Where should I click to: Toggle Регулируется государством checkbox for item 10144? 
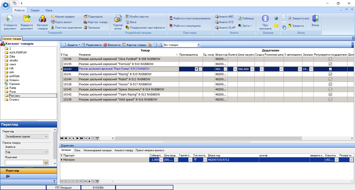coord(330,79)
